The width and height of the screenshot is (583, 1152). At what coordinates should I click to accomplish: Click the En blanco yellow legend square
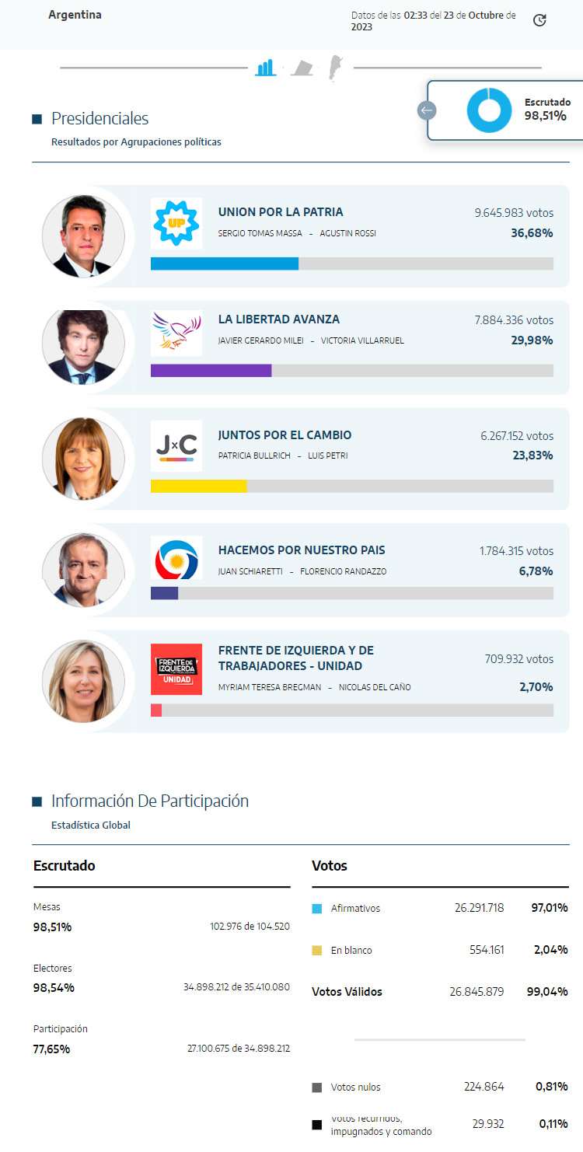coord(316,951)
